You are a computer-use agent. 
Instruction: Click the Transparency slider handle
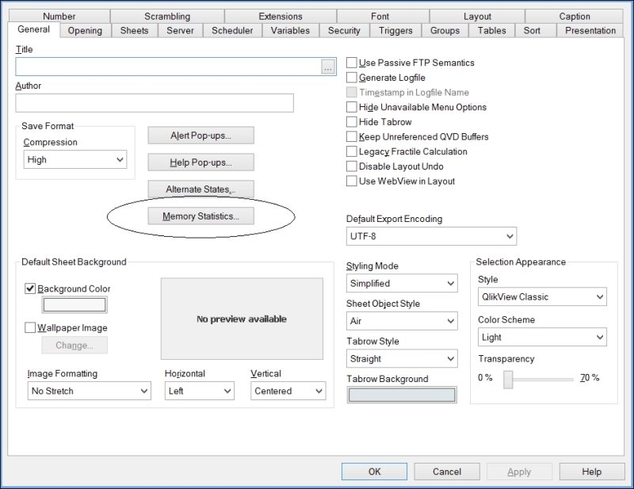(x=508, y=380)
